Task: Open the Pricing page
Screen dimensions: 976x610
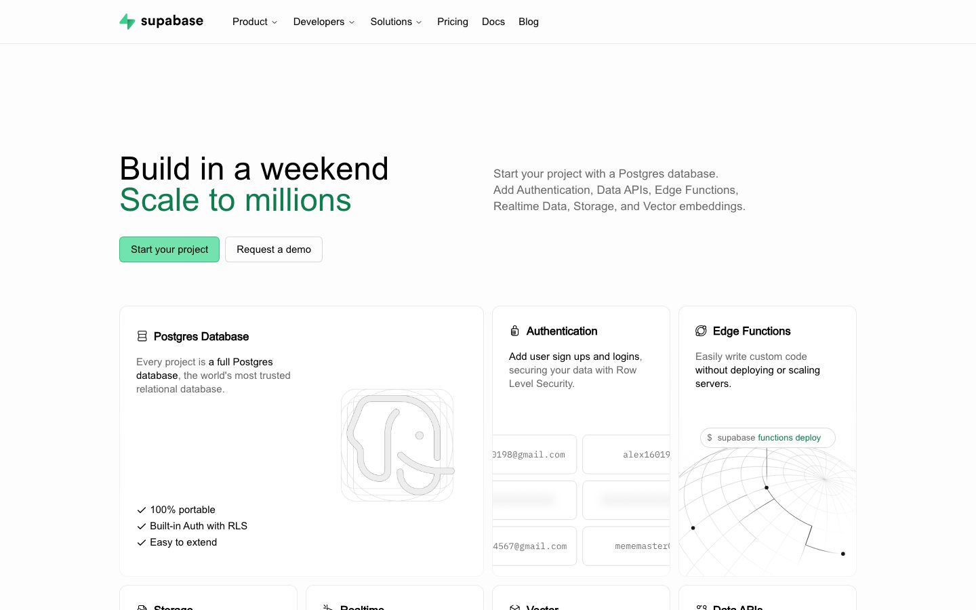Action: [x=453, y=22]
